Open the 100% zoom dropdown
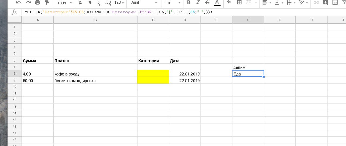The image size is (346, 146). [64, 3]
